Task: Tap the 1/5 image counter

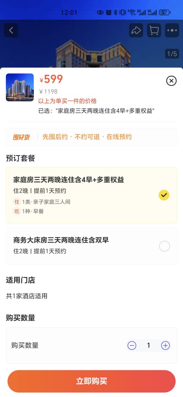Action: (172, 54)
